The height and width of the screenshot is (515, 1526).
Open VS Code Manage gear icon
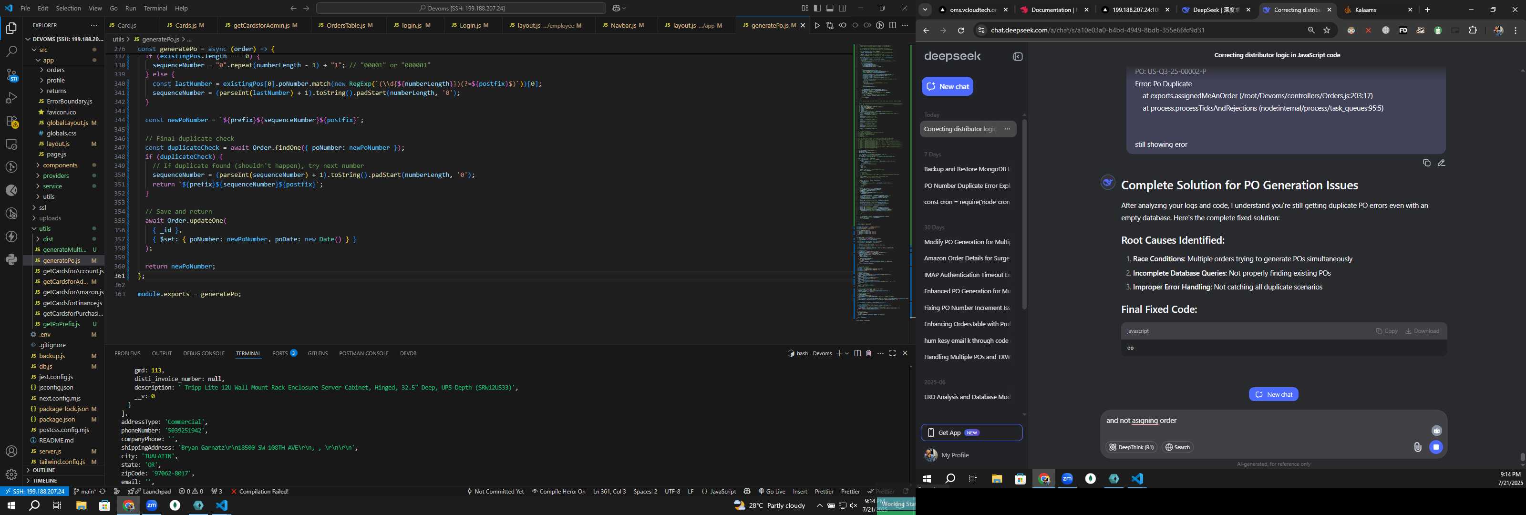click(11, 474)
